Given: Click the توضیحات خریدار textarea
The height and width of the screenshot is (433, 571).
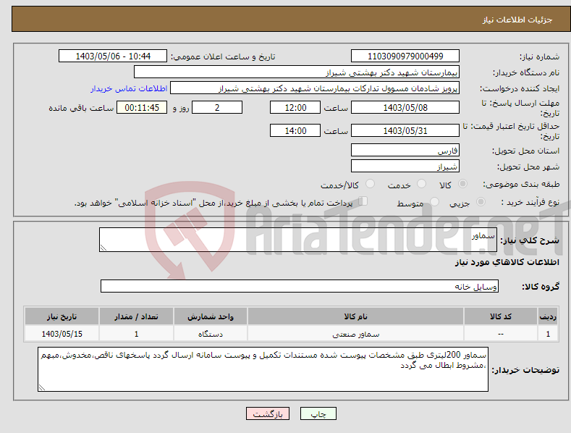Looking at the screenshot, I should 263,369.
